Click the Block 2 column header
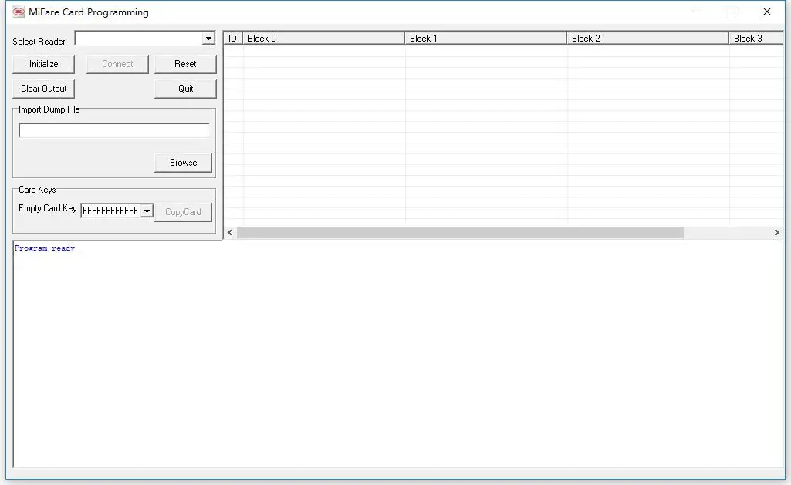791x485 pixels. [647, 39]
